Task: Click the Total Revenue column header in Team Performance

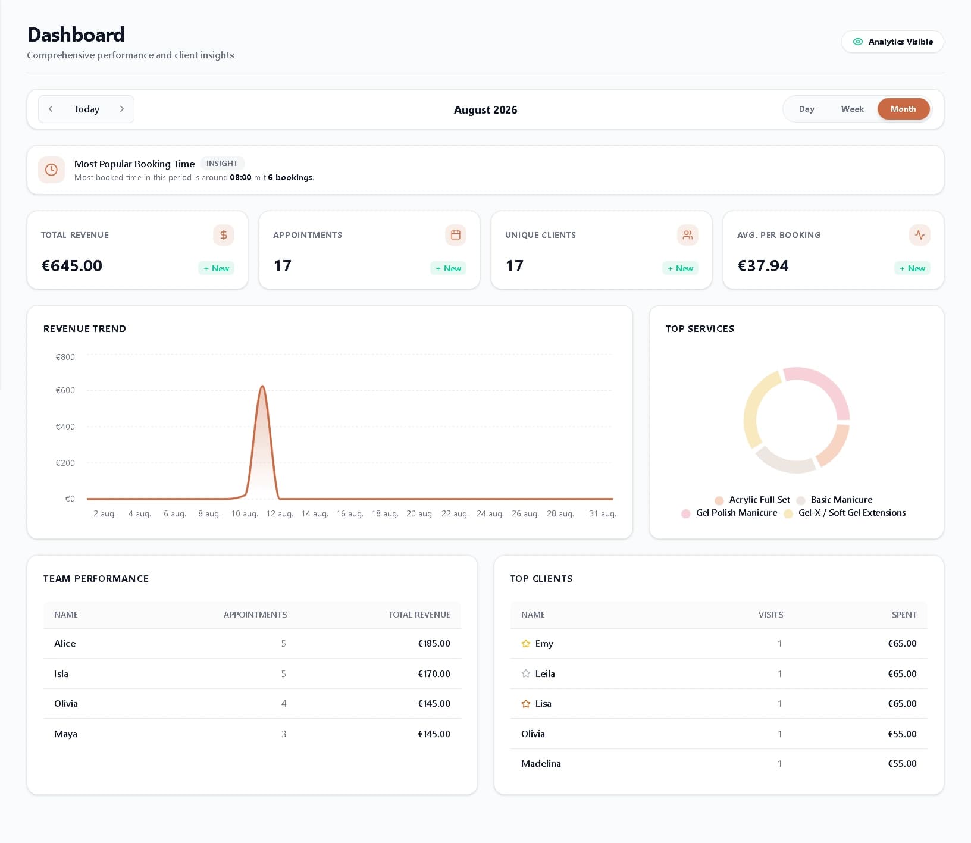Action: (x=419, y=615)
